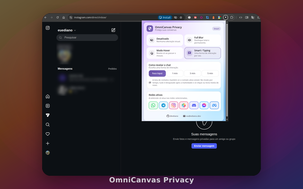Toggle Slack in active networks
Image resolution: width=303 pixels, height=189 pixels.
pyautogui.click(x=184, y=105)
